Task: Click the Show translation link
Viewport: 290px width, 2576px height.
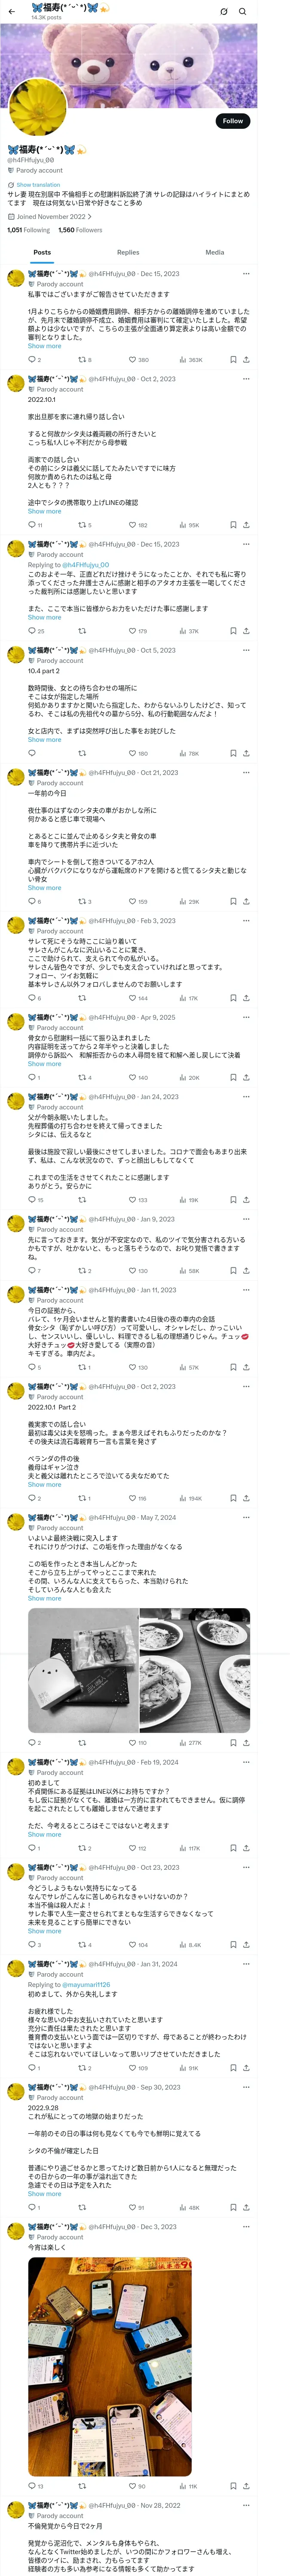Action: click(x=38, y=185)
